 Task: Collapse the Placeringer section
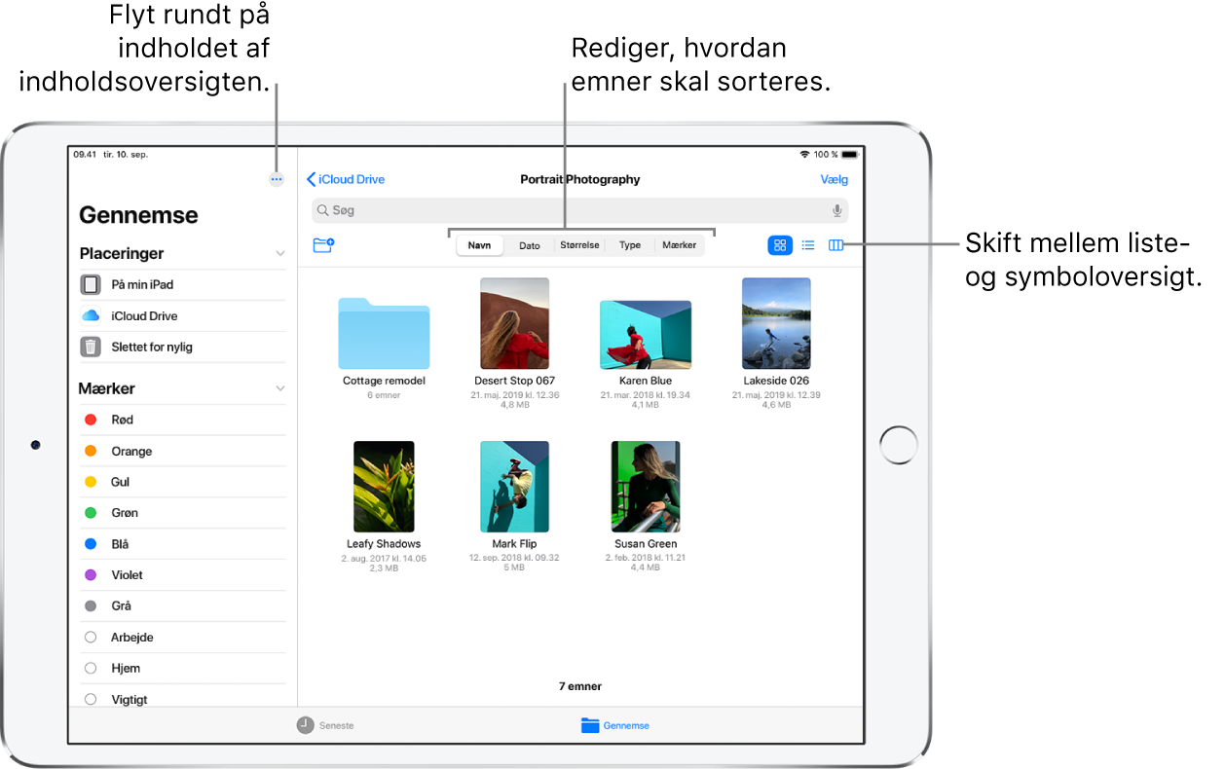click(x=280, y=254)
